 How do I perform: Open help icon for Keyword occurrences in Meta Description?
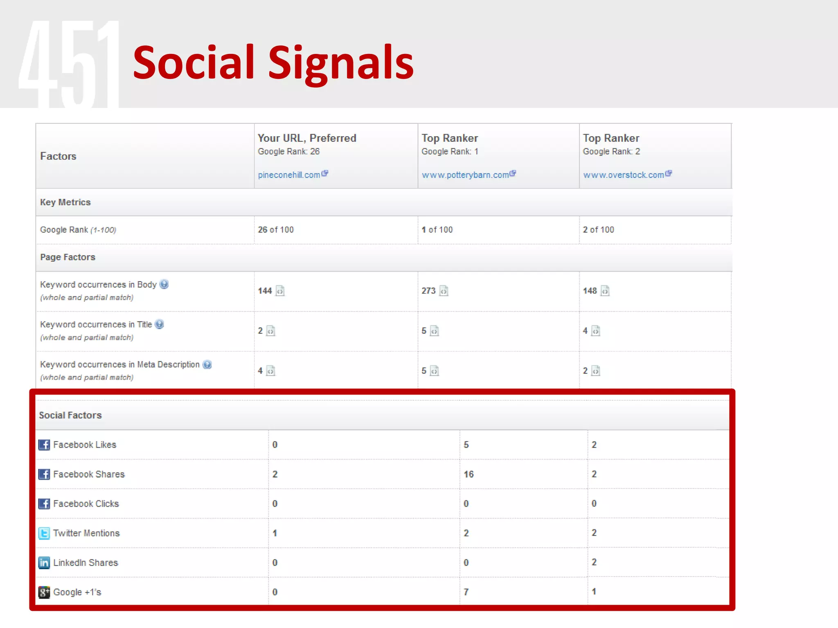pyautogui.click(x=207, y=364)
